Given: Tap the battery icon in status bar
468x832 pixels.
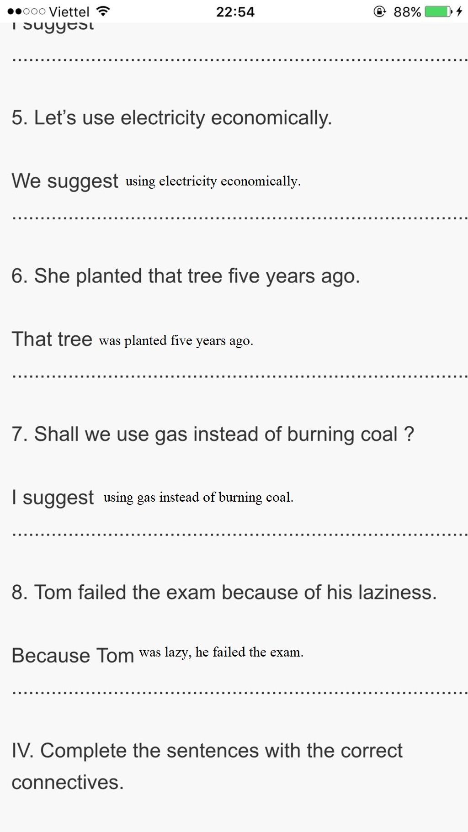Looking at the screenshot, I should pos(439,11).
